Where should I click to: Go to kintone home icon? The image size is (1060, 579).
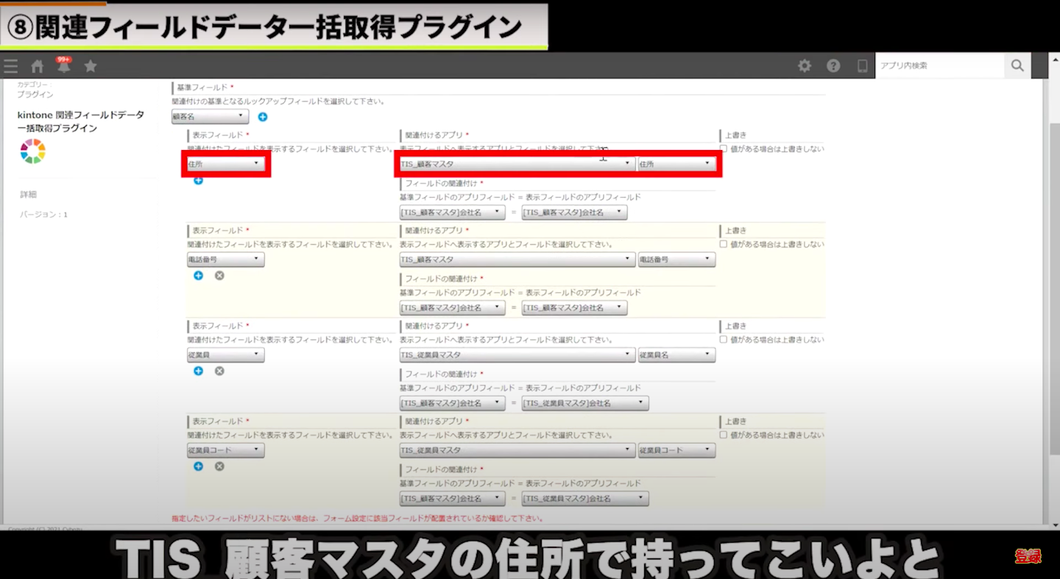pos(37,66)
